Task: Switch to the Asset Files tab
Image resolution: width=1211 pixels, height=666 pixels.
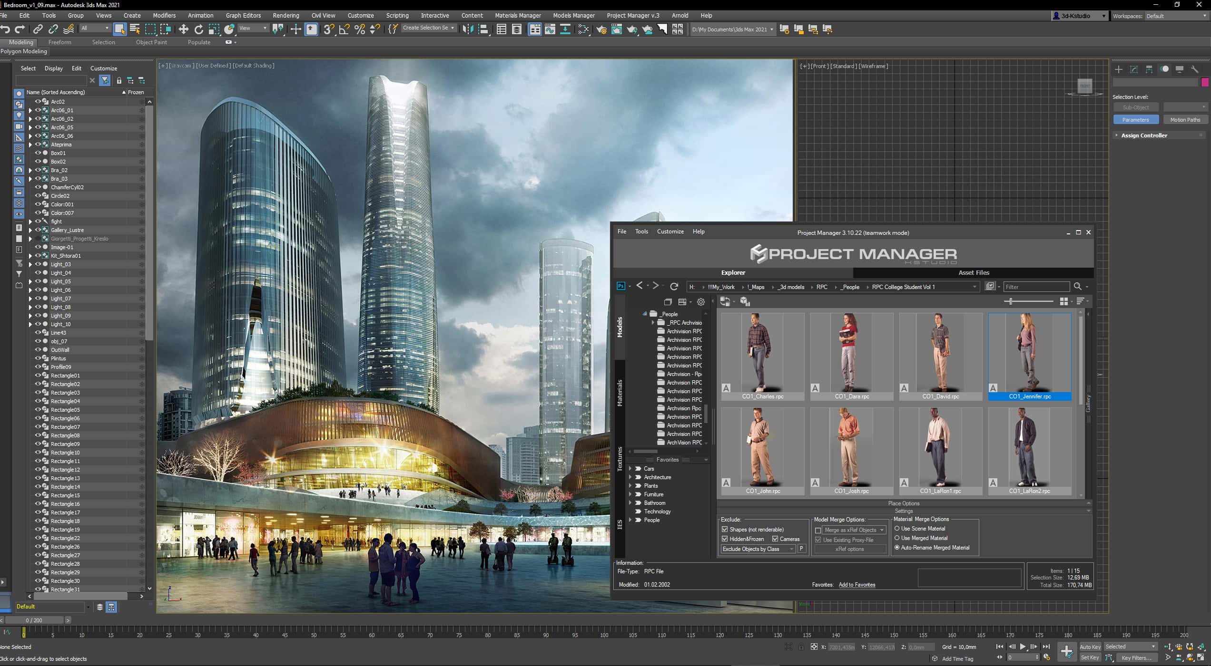Action: tap(973, 272)
